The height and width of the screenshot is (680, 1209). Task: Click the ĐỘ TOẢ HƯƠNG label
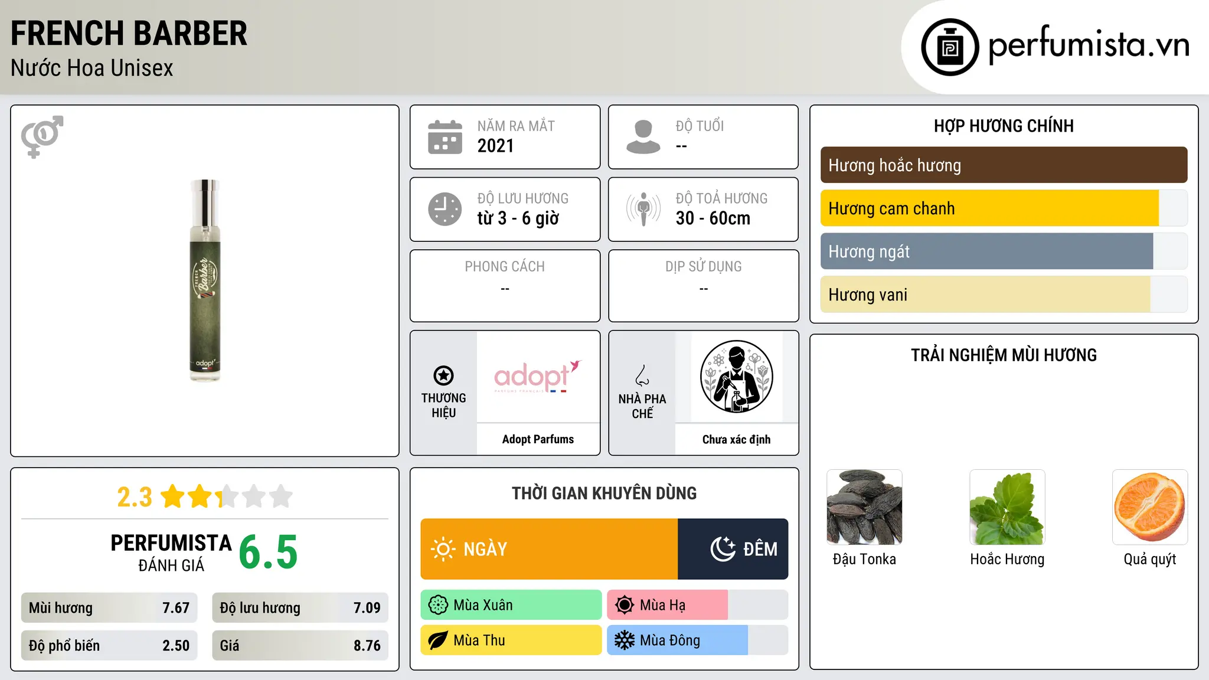(721, 198)
